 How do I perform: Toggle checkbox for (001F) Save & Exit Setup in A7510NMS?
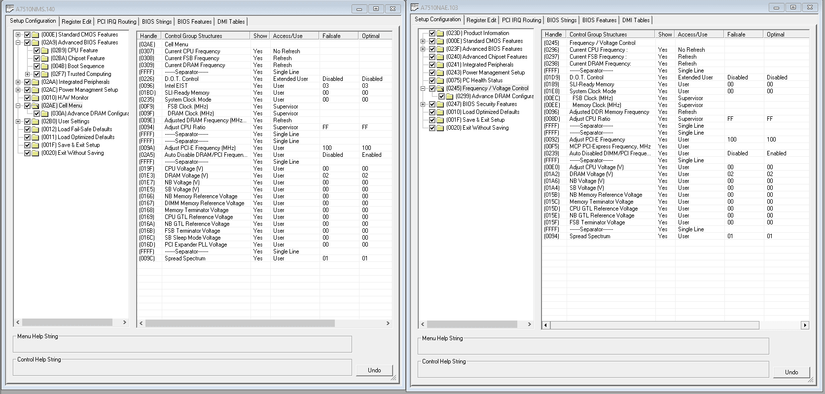click(28, 145)
